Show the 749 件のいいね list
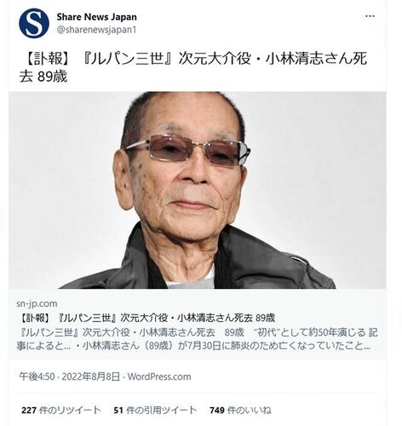The height and width of the screenshot is (426, 402). [240, 410]
